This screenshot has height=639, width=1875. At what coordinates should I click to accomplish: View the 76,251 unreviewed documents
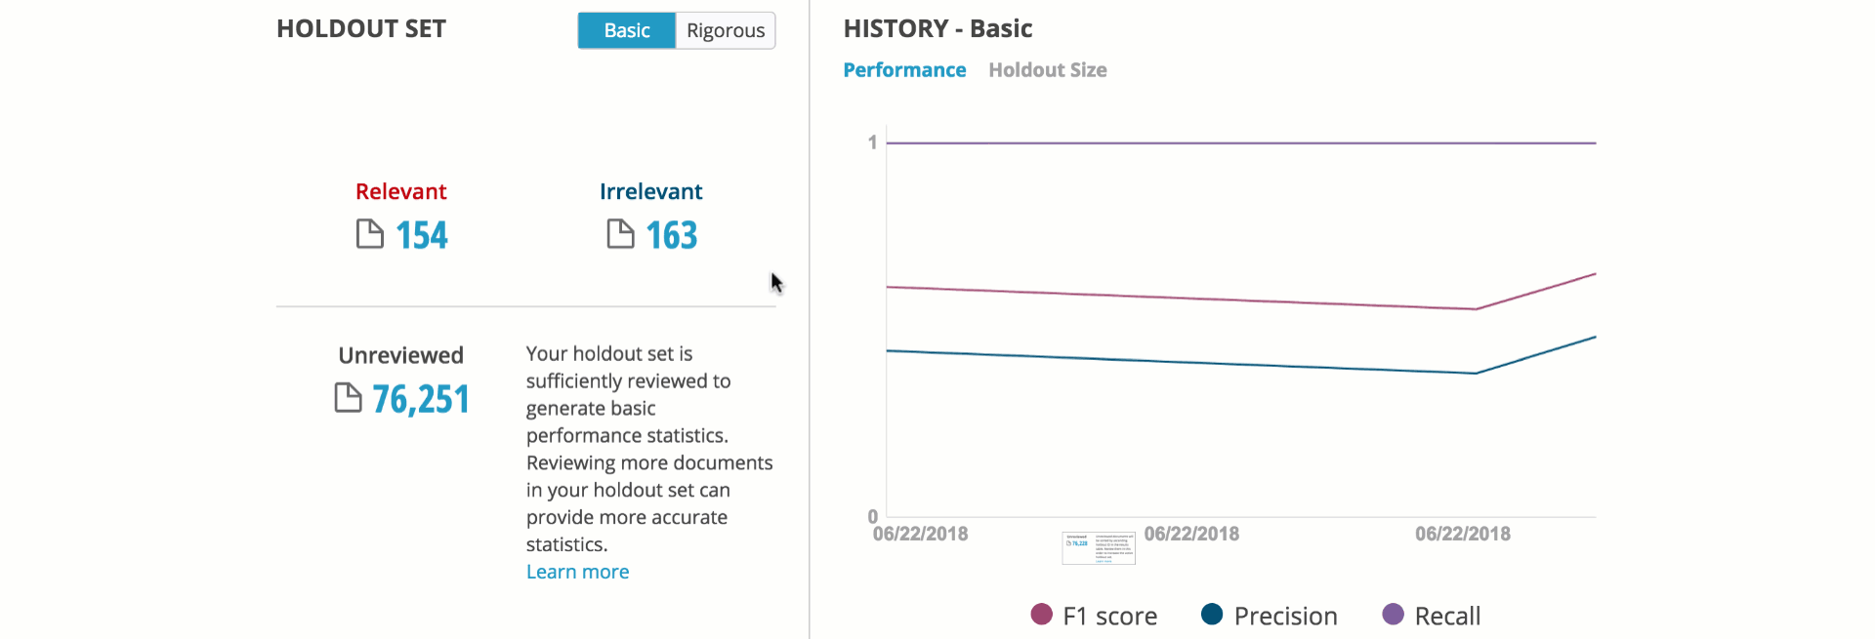421,399
